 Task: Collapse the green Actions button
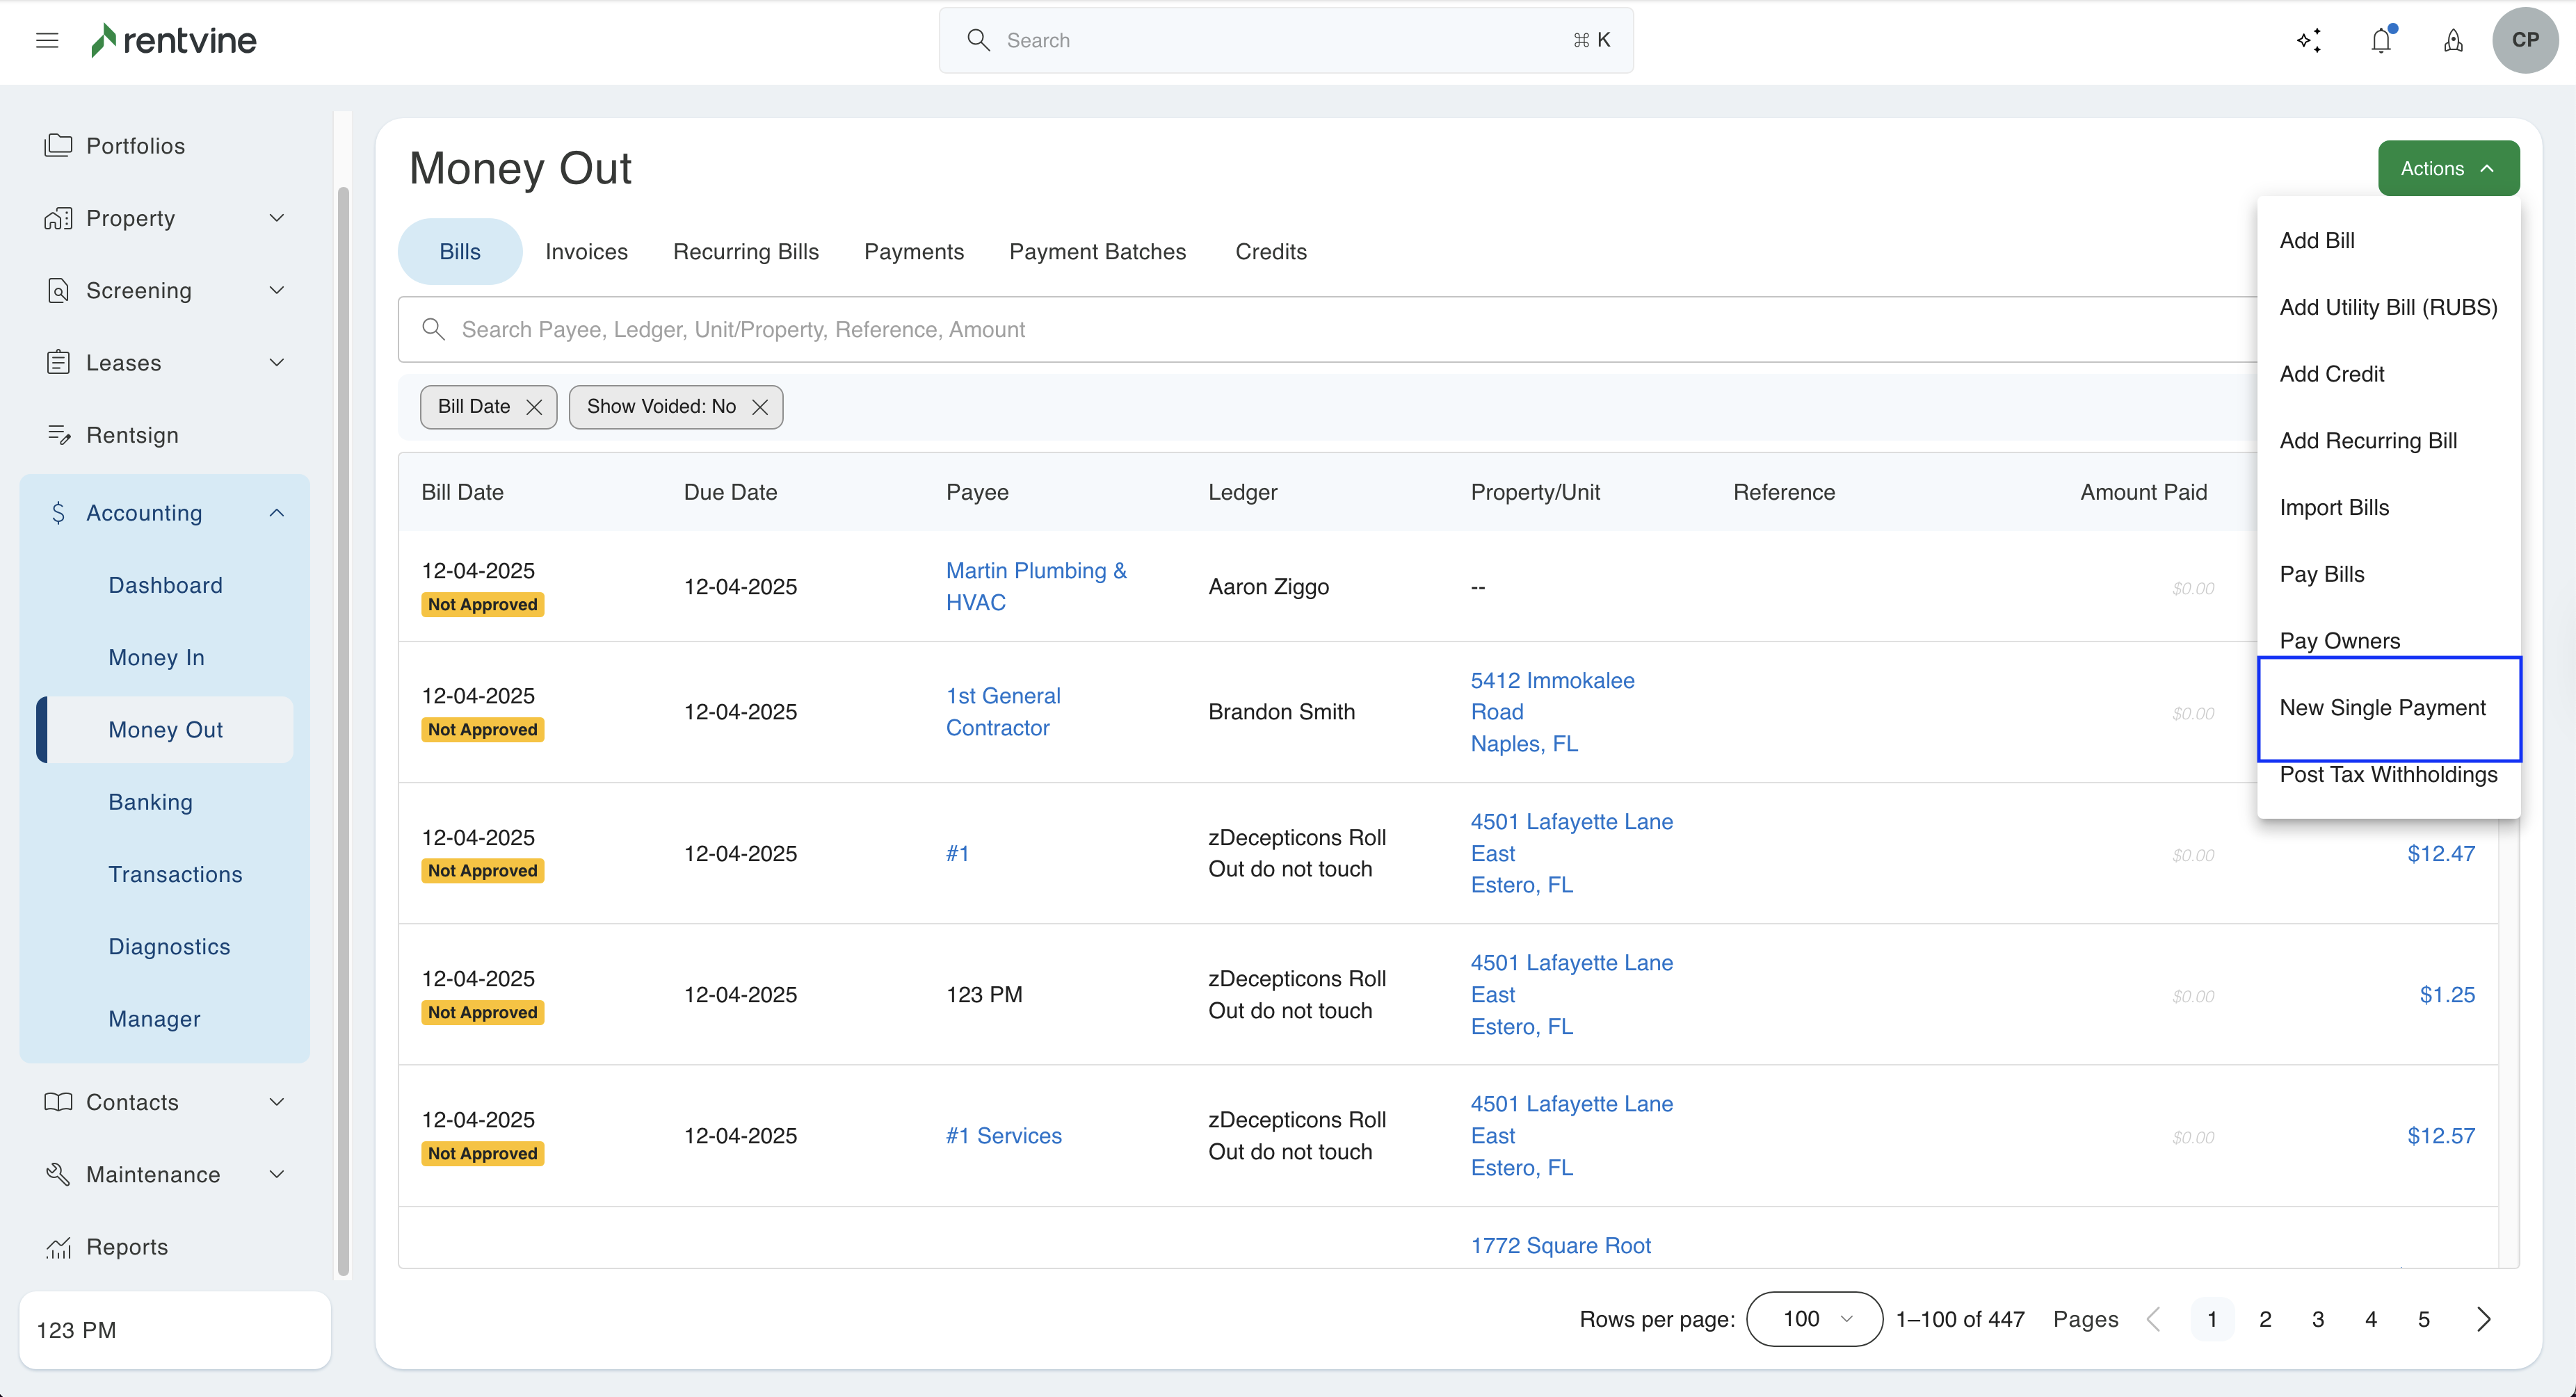pyautogui.click(x=2447, y=168)
